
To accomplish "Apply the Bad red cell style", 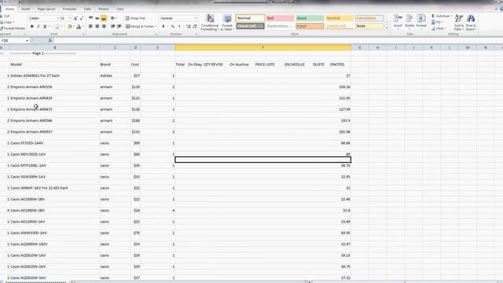I will 280,18.
